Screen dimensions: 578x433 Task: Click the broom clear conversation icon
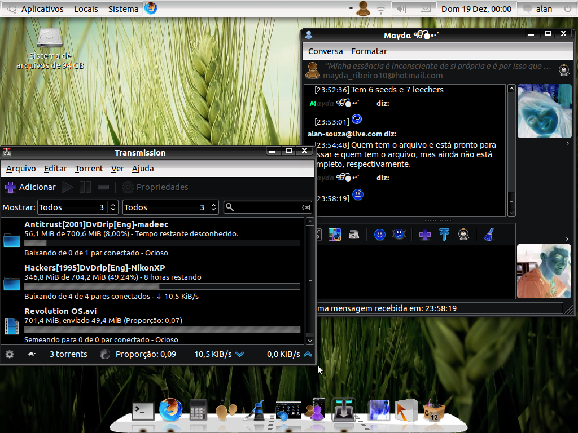click(x=489, y=235)
